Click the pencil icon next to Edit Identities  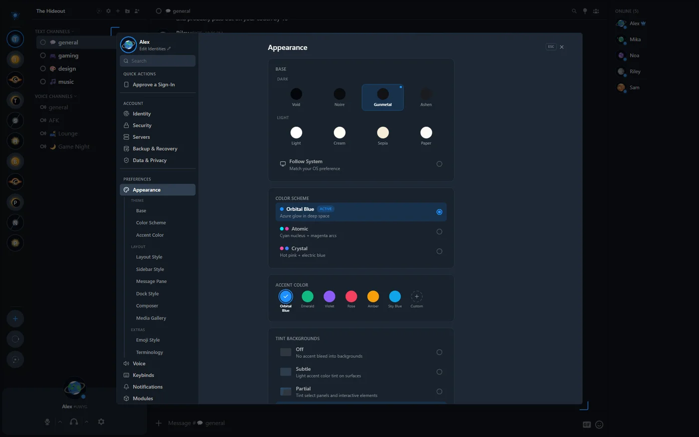click(169, 49)
